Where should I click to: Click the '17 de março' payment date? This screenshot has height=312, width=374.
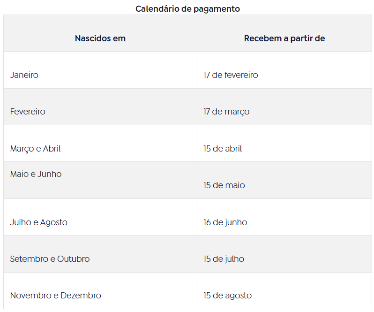pyautogui.click(x=226, y=112)
